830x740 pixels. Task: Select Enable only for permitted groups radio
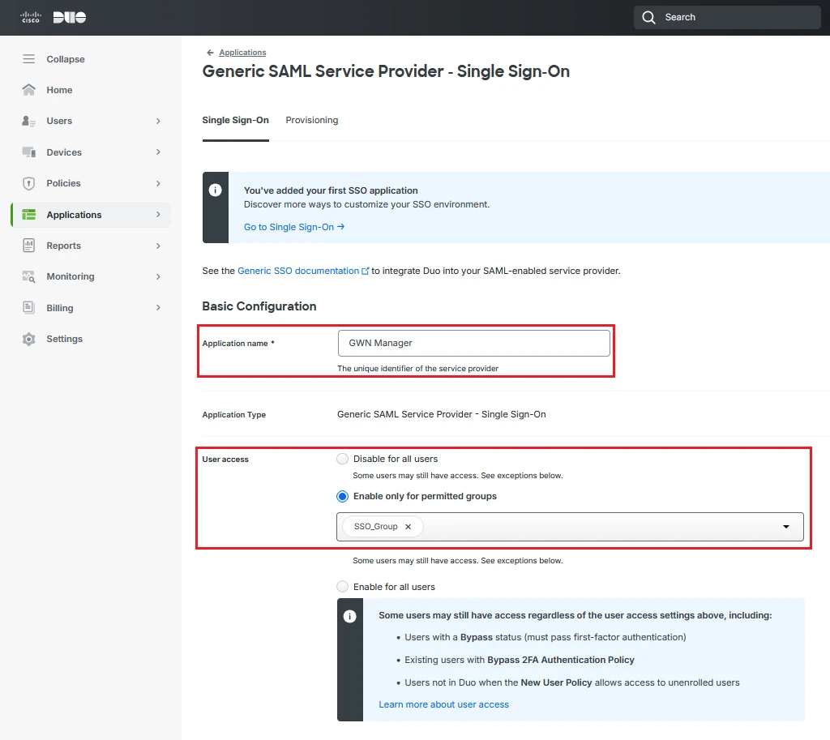(x=343, y=497)
